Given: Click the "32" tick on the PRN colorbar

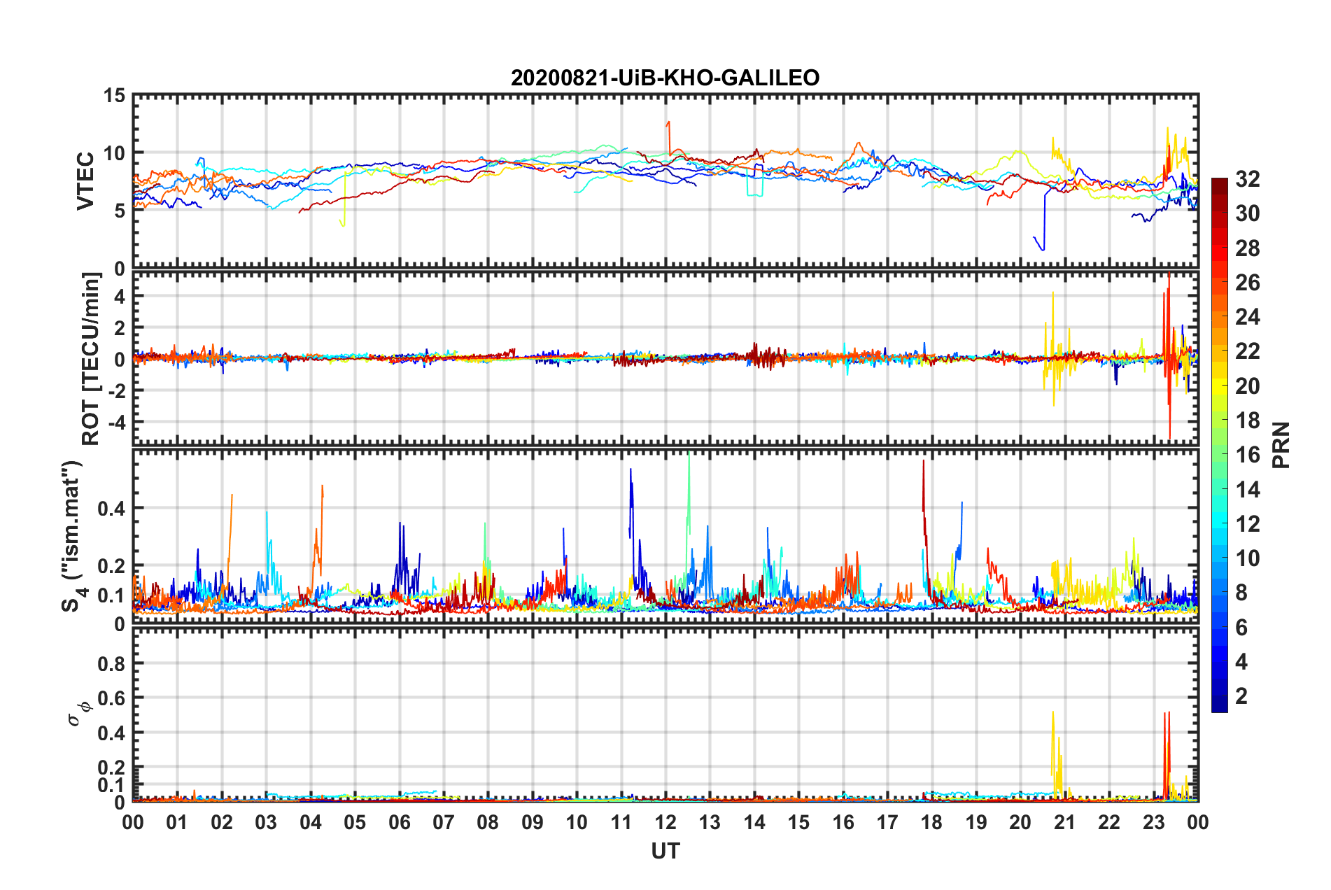Looking at the screenshot, I should point(1247,179).
